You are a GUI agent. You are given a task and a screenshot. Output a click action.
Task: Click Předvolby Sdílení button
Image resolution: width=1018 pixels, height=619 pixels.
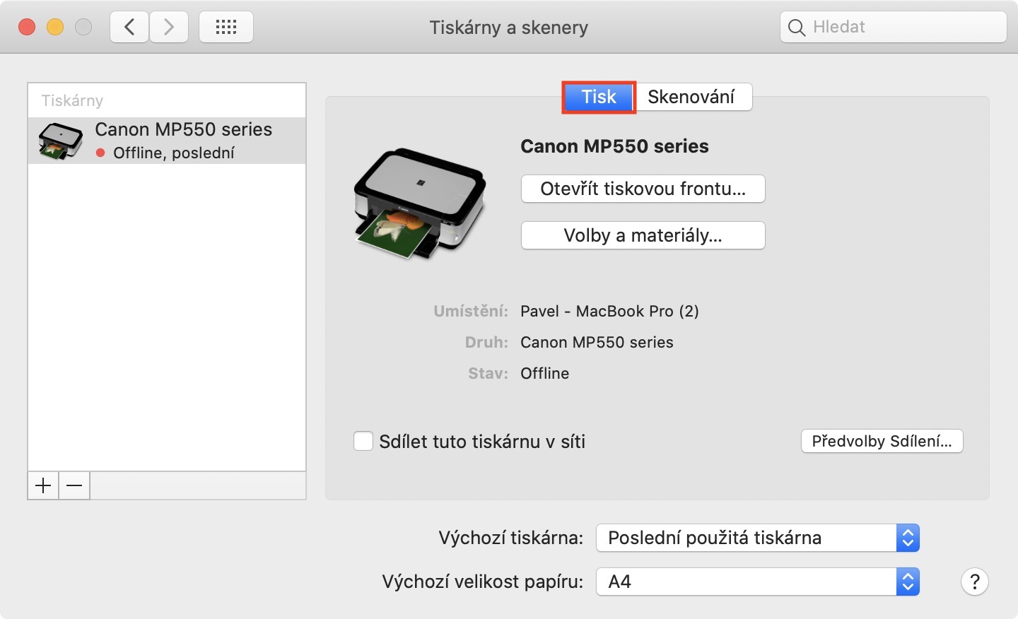pyautogui.click(x=882, y=441)
